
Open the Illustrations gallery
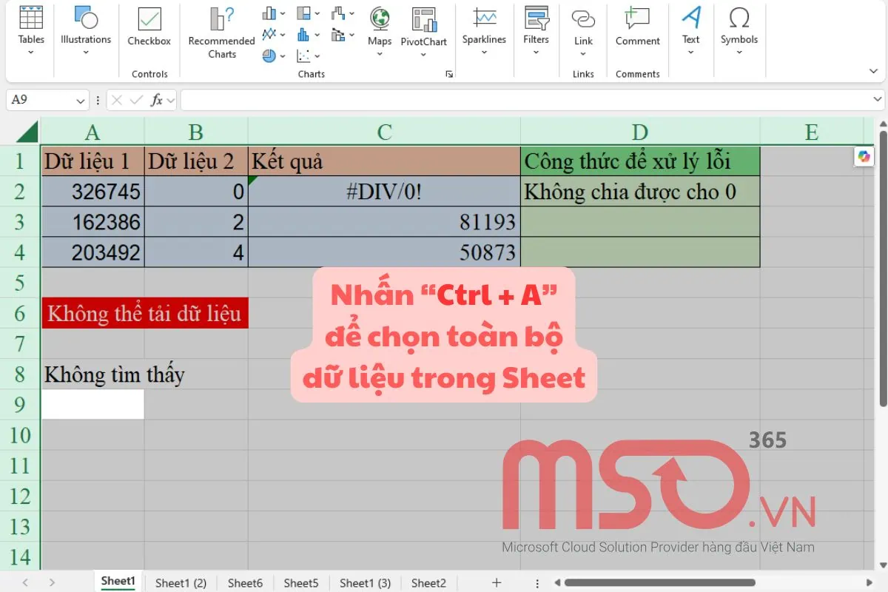point(85,30)
